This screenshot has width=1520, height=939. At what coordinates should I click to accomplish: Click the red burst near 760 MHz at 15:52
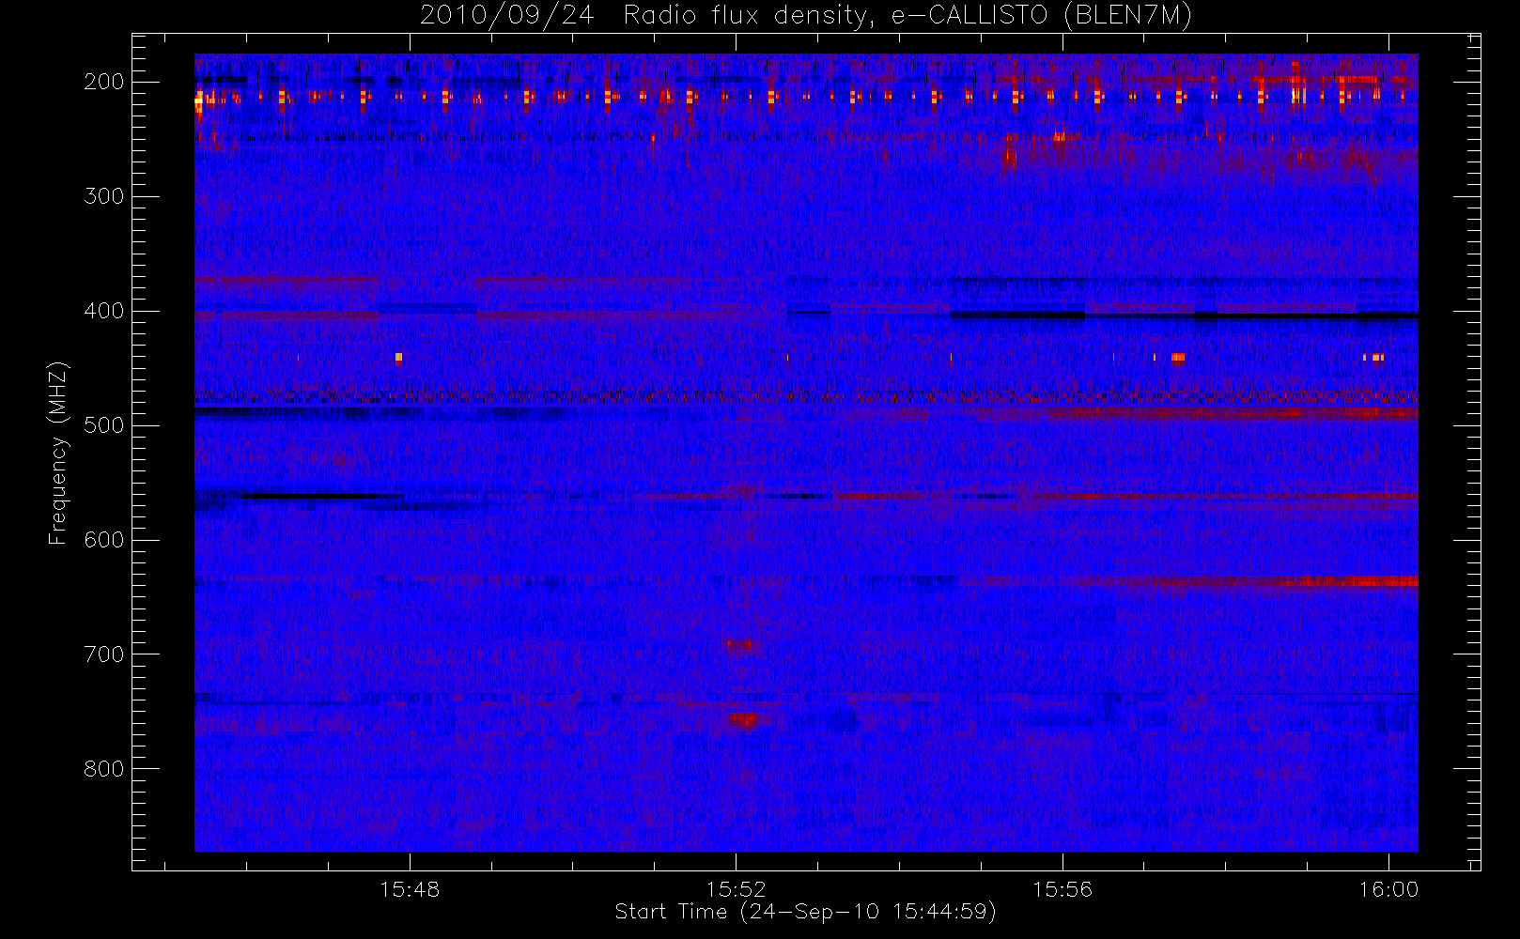[x=743, y=720]
